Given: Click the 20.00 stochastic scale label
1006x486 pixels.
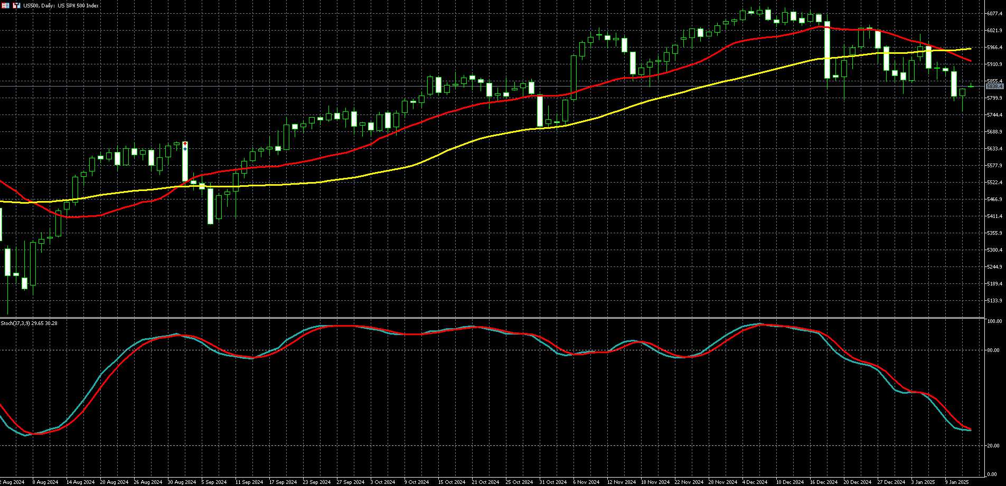Looking at the screenshot, I should pyautogui.click(x=993, y=446).
